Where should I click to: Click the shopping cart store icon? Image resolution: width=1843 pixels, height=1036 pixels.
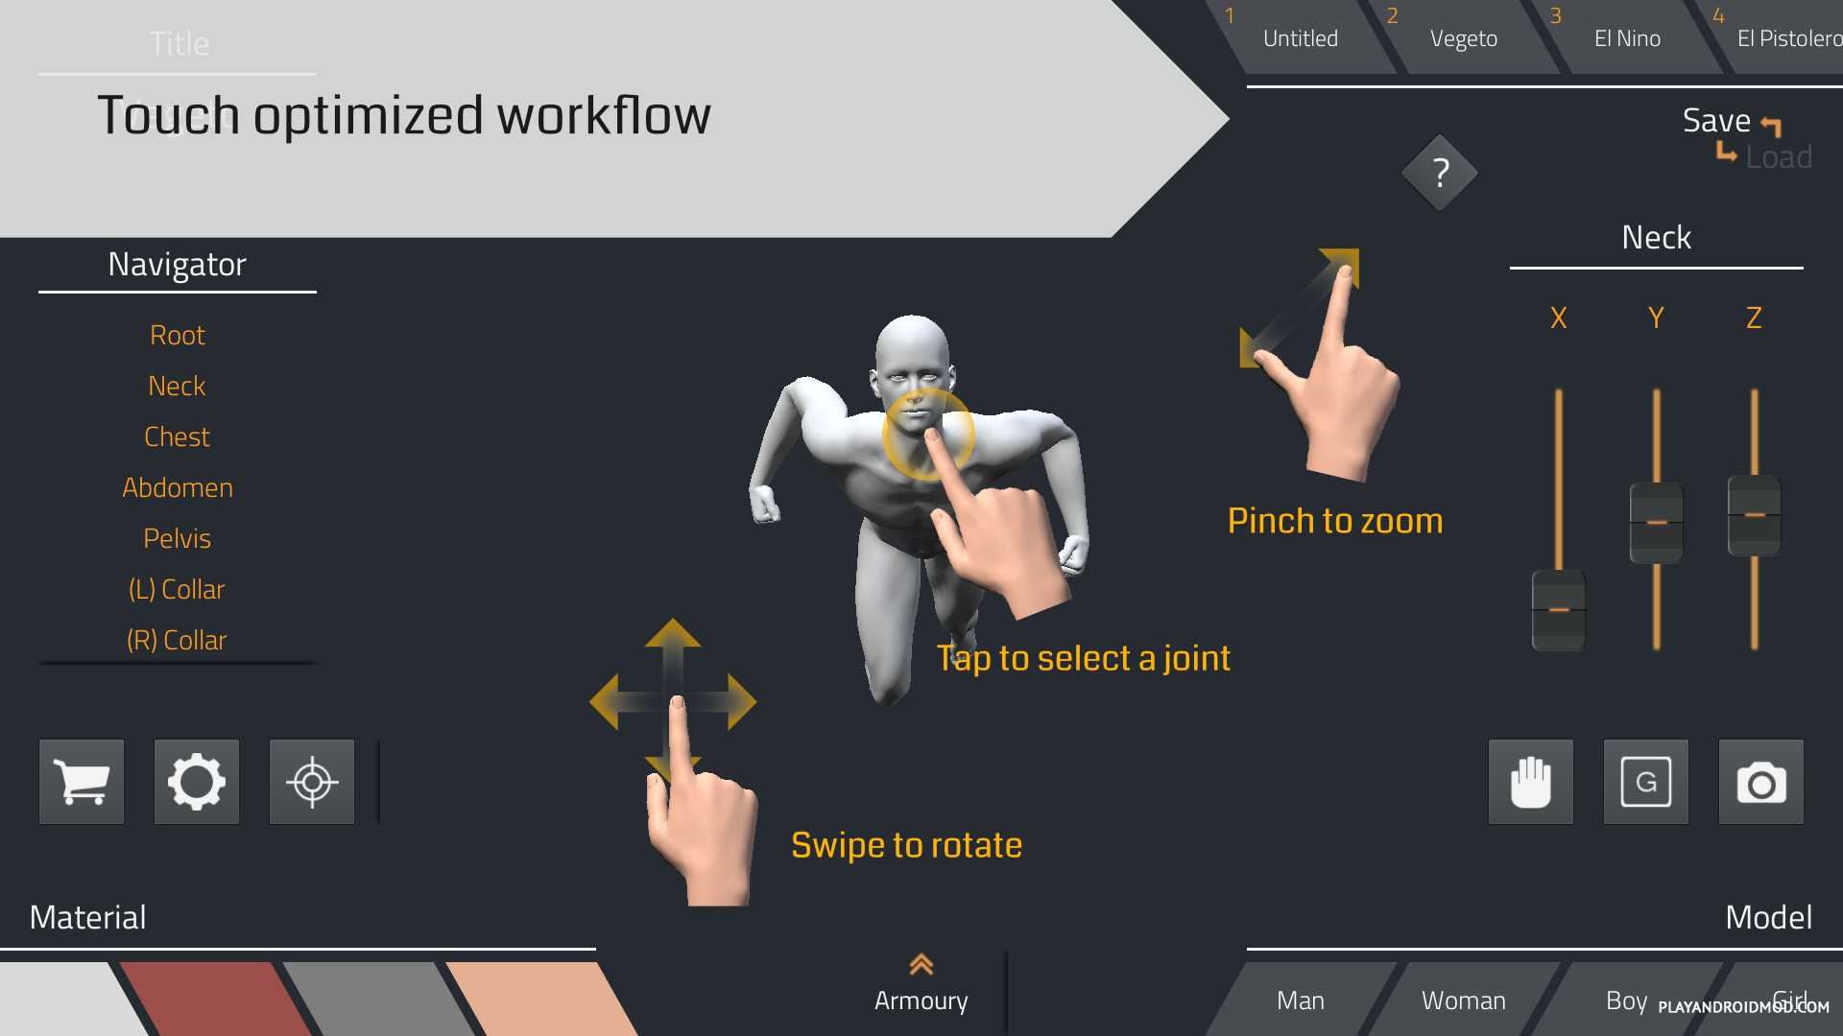coord(83,781)
